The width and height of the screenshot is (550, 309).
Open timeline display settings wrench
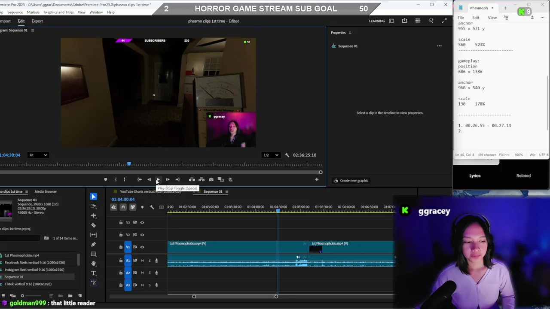[152, 207]
